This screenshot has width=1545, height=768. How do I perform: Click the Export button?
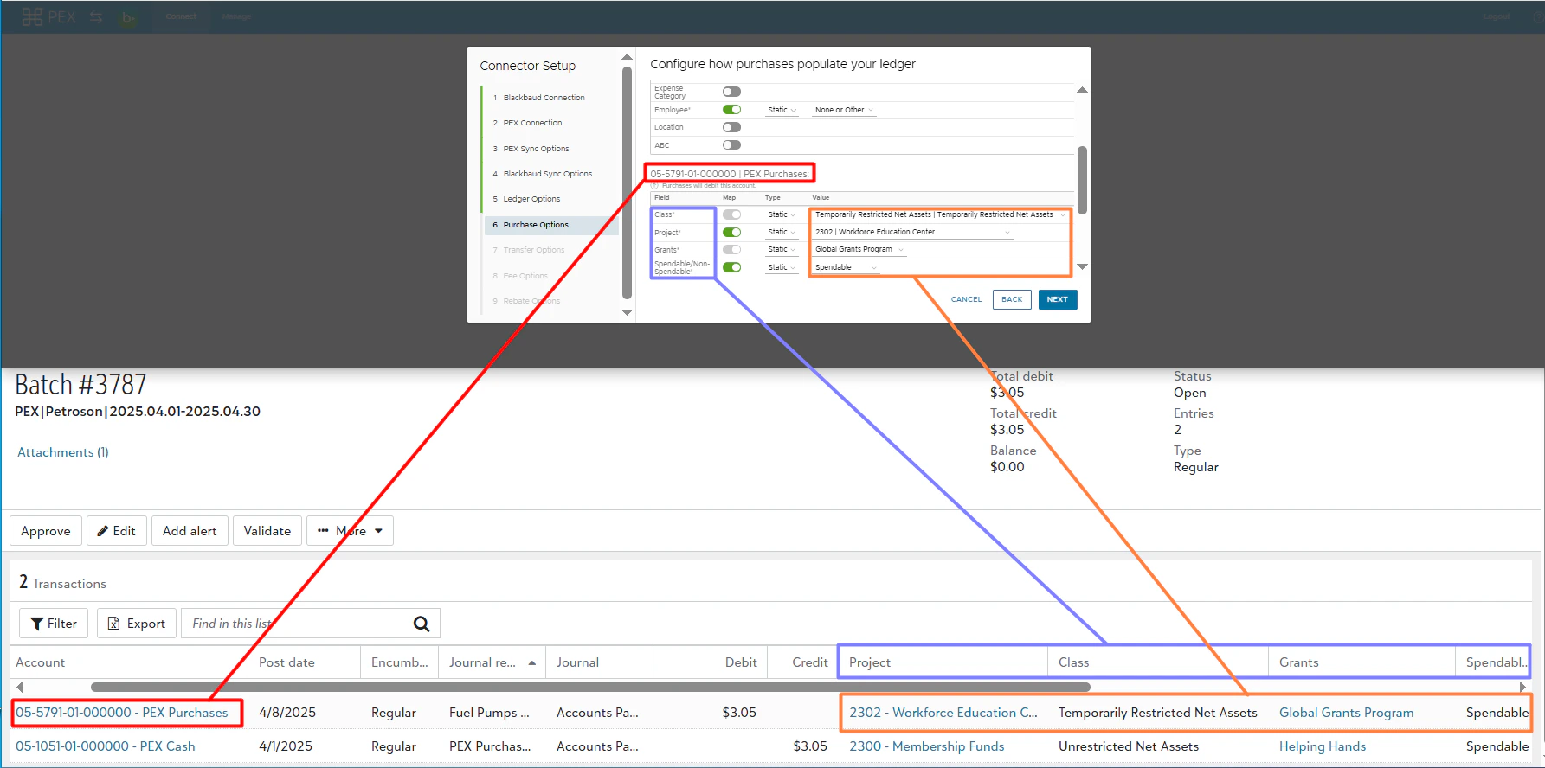[137, 624]
